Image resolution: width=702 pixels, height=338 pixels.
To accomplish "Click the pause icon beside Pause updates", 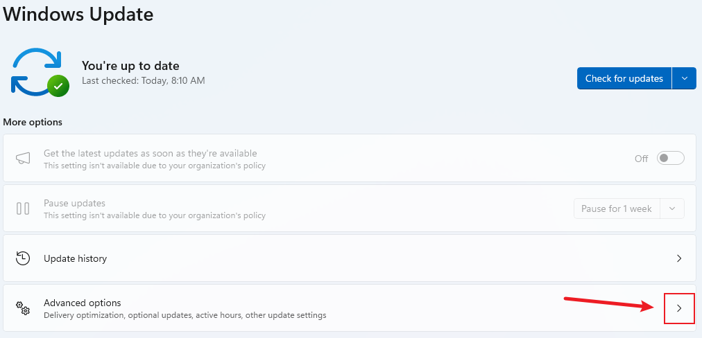I will pyautogui.click(x=23, y=208).
